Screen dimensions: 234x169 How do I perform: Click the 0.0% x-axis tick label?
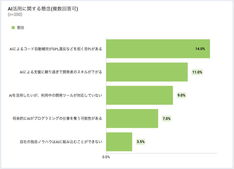tap(106, 157)
